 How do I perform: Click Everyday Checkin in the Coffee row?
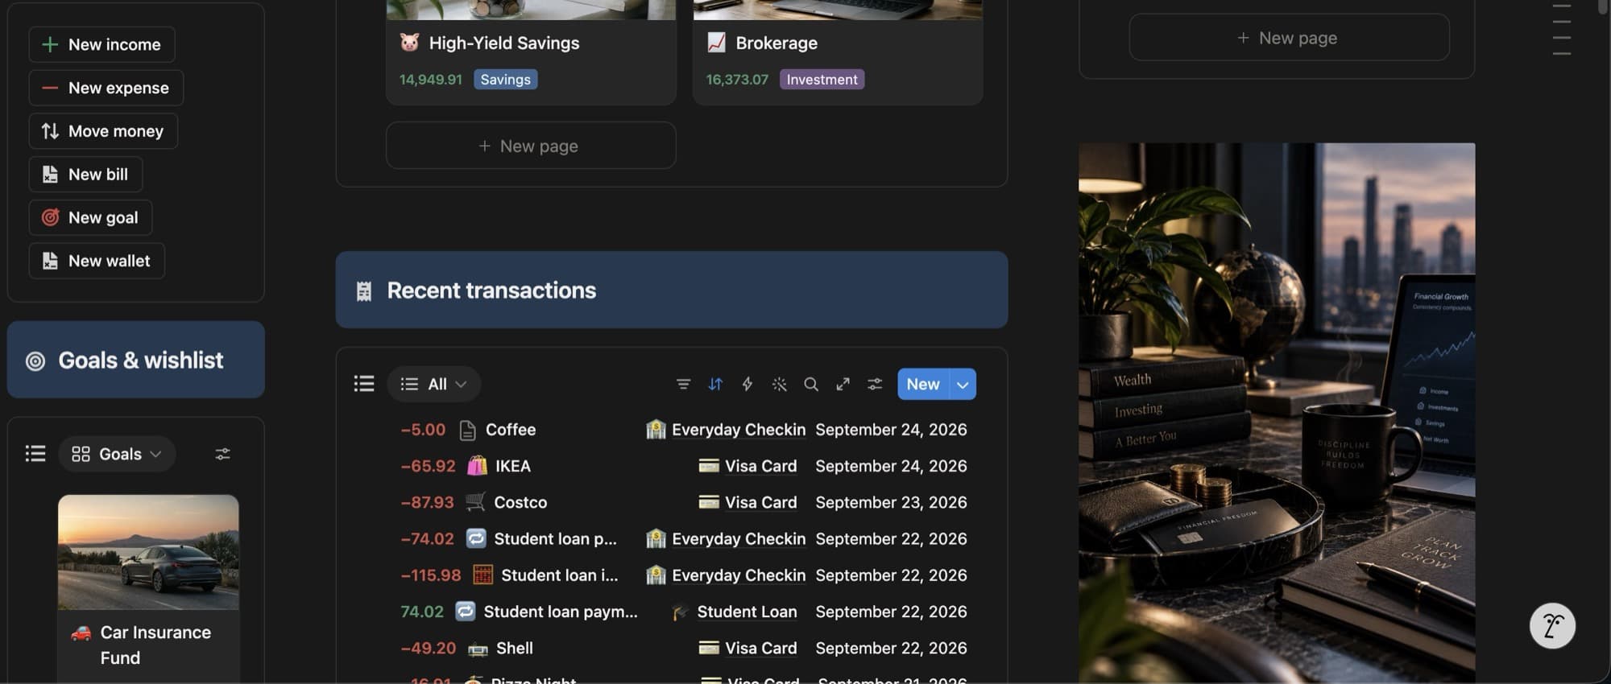click(x=739, y=430)
